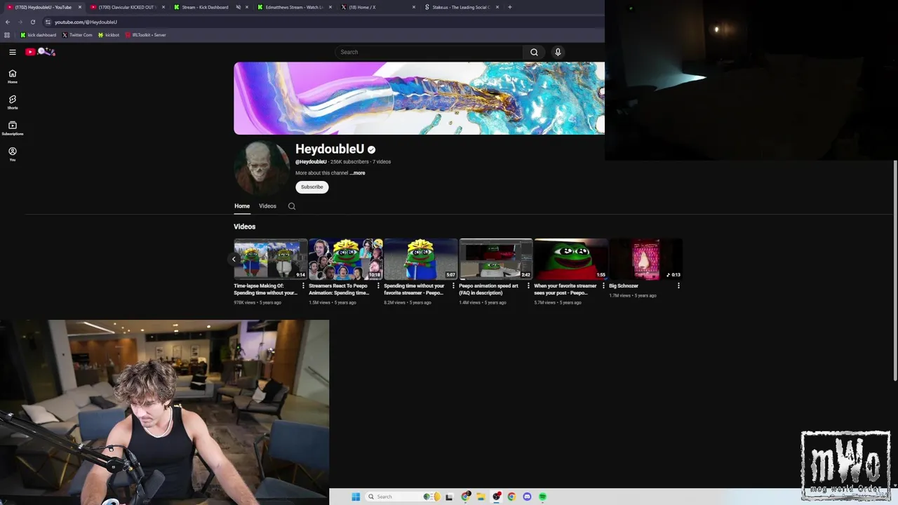Play the Big Schnozer short thumbnail
The height and width of the screenshot is (505, 898).
[645, 259]
